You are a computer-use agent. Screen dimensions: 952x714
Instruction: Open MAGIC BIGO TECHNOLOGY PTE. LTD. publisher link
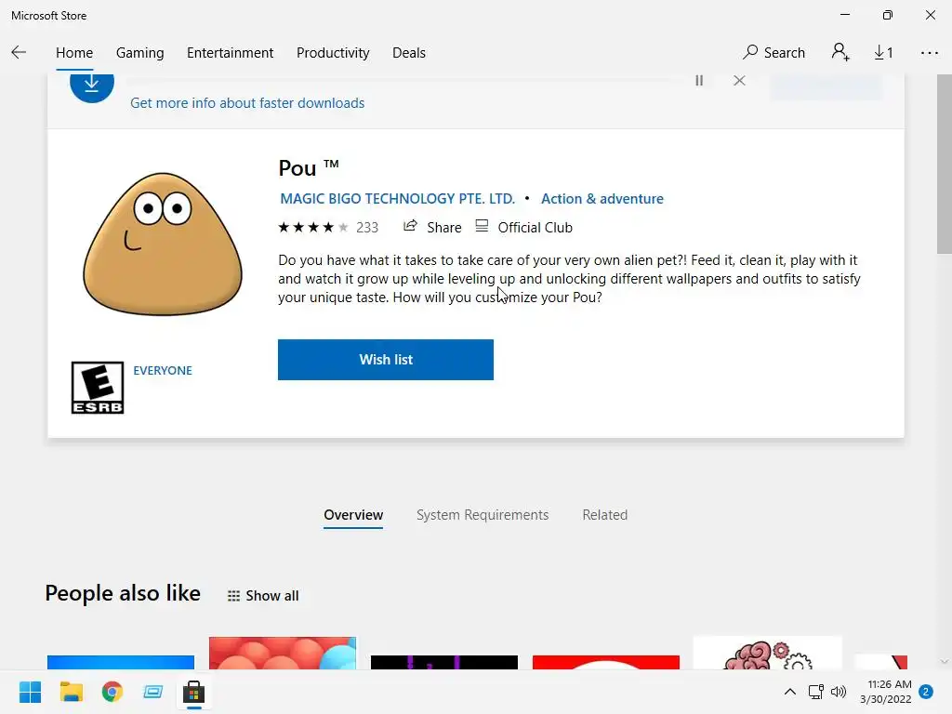pyautogui.click(x=397, y=199)
